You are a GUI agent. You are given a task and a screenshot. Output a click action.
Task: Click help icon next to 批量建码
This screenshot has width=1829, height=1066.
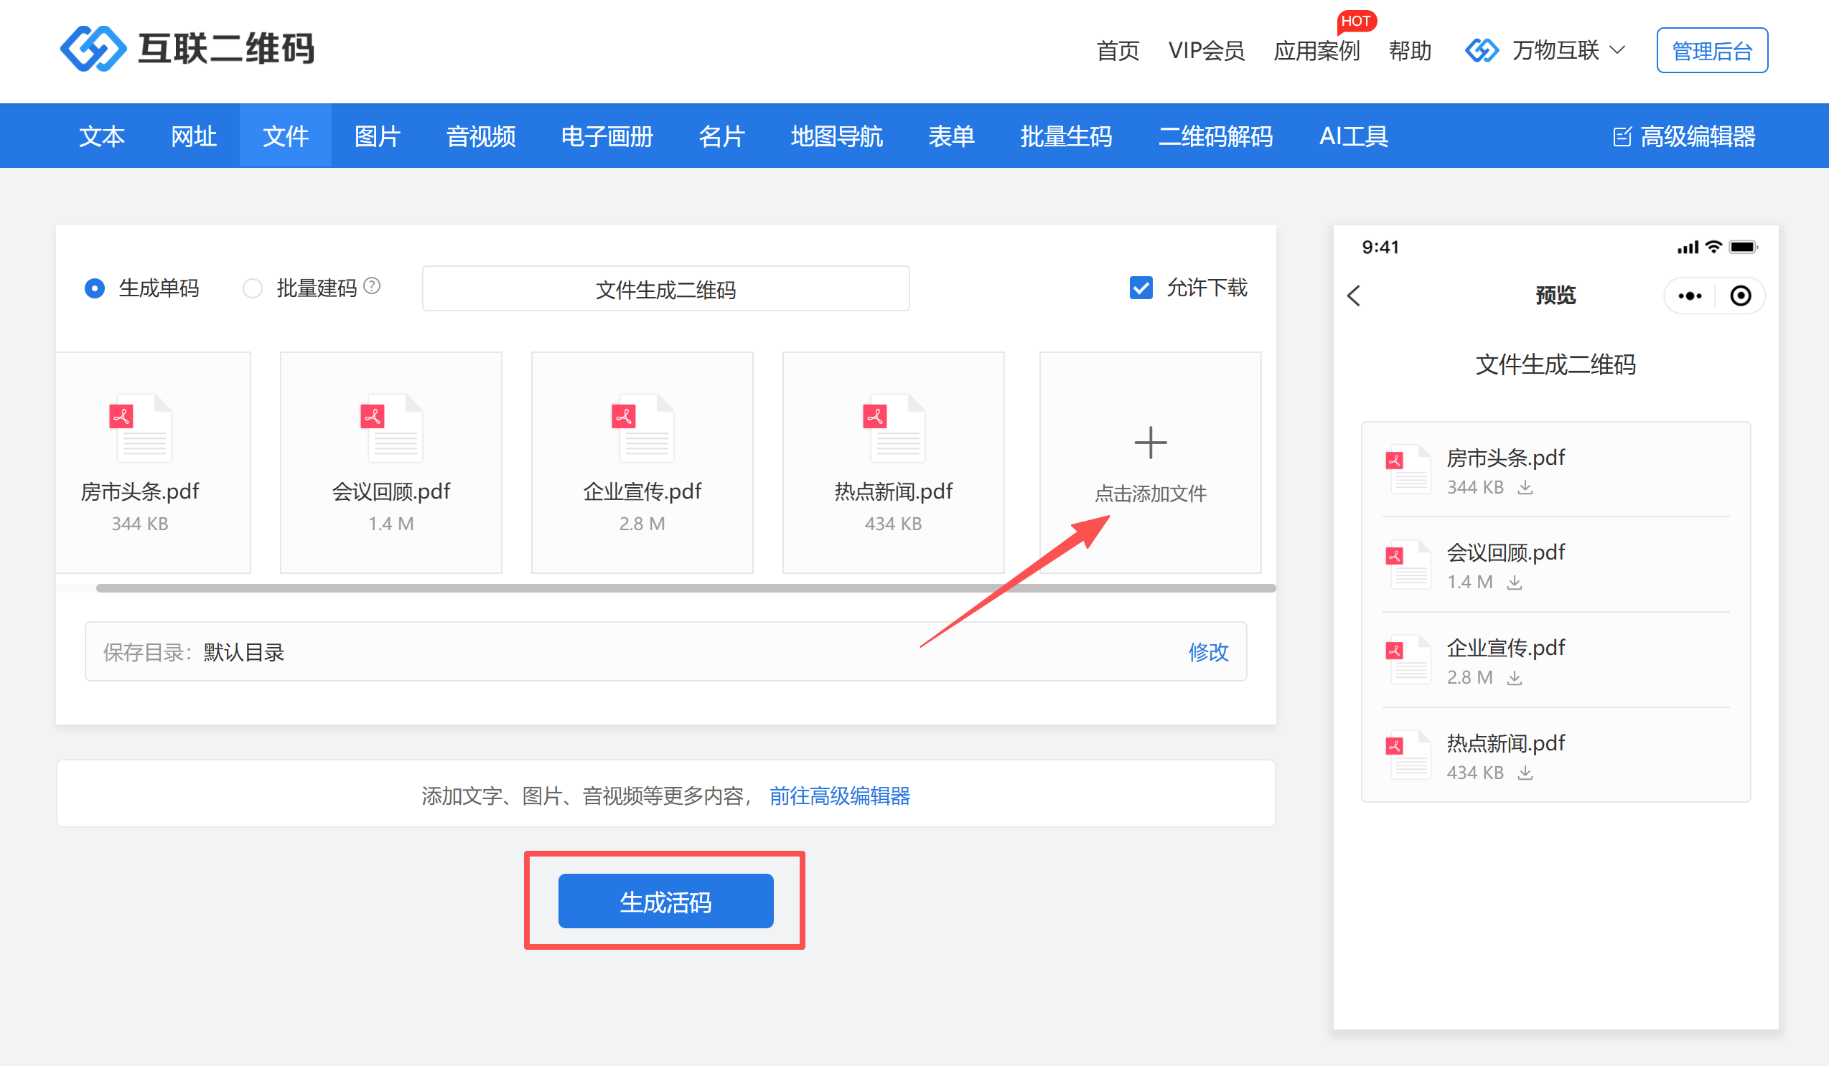pyautogui.click(x=372, y=286)
